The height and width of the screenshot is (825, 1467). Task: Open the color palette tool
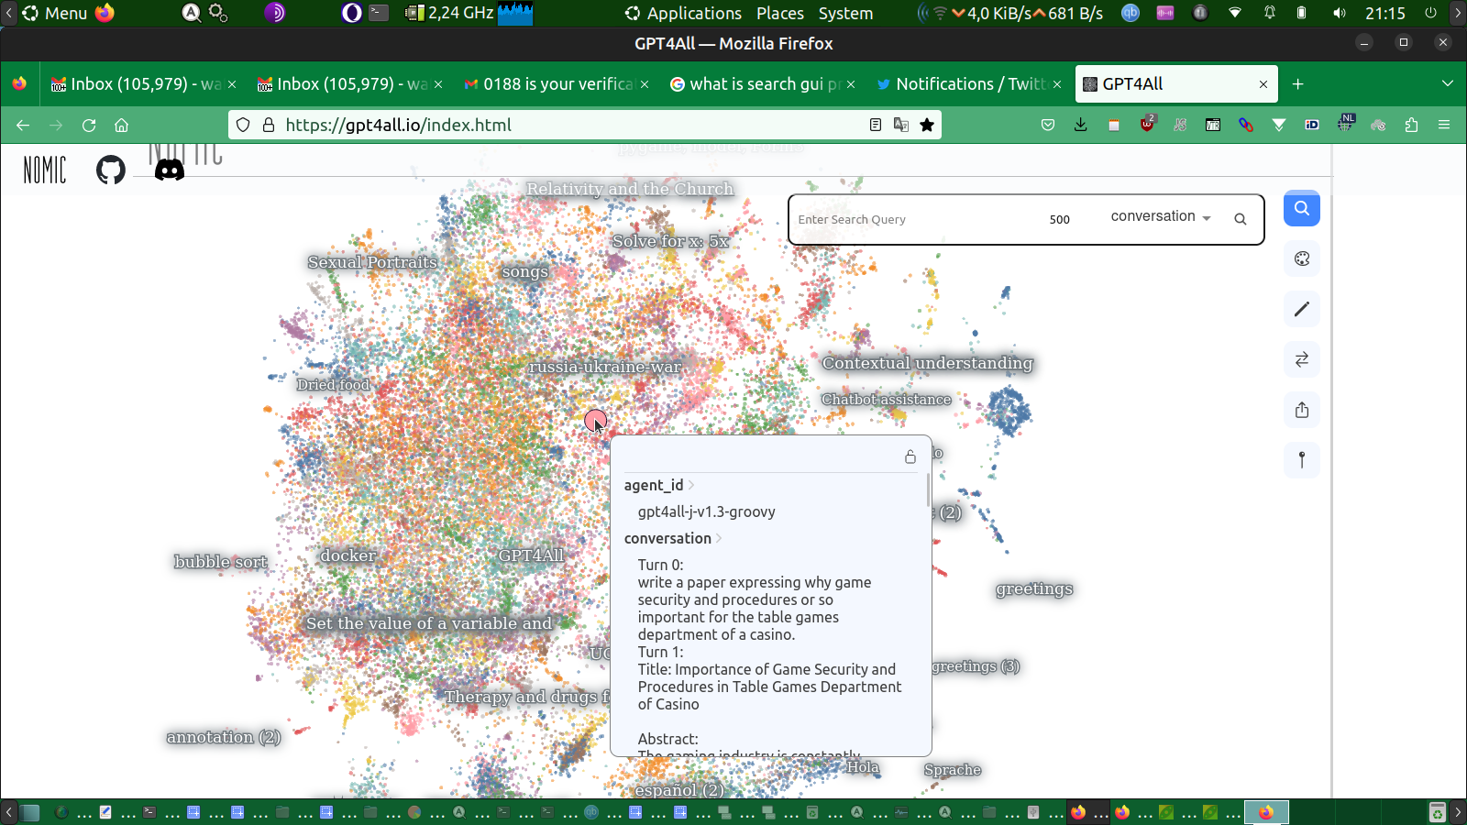(1302, 258)
